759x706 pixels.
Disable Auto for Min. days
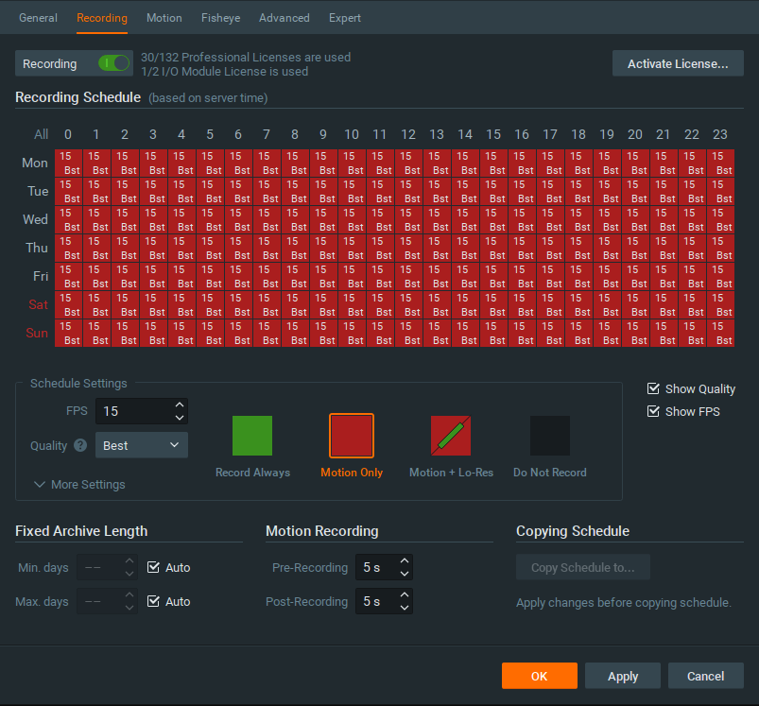click(154, 568)
